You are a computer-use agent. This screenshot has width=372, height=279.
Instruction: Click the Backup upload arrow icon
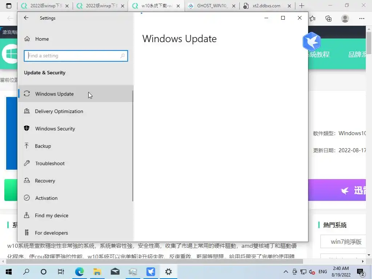(27, 146)
